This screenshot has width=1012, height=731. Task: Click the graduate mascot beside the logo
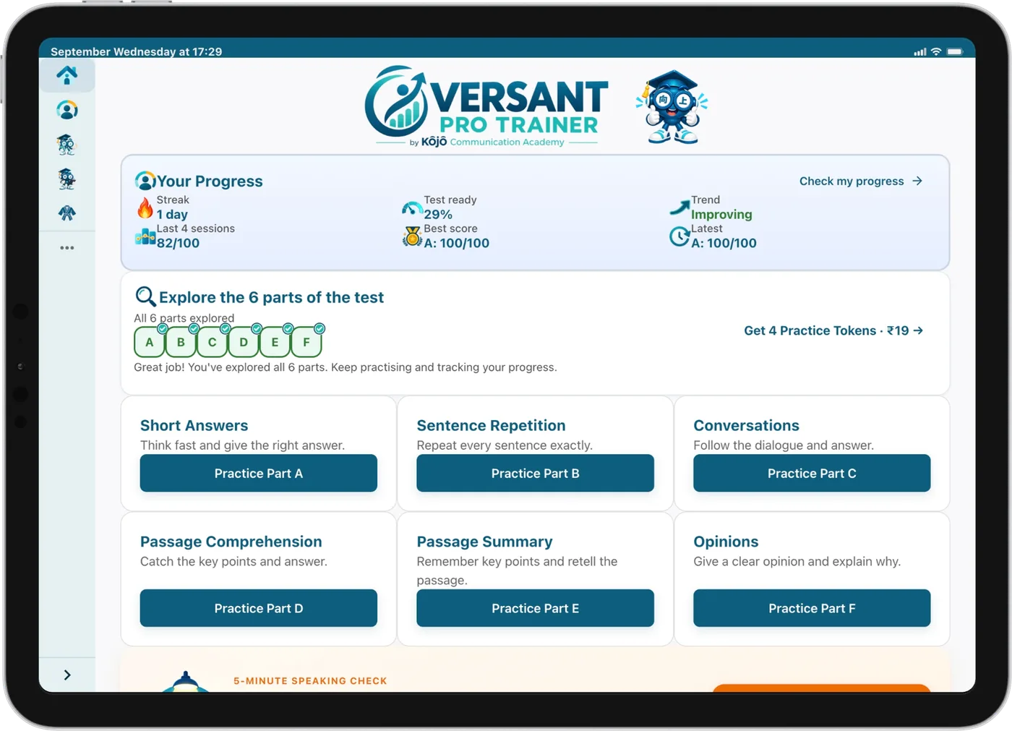coord(672,107)
